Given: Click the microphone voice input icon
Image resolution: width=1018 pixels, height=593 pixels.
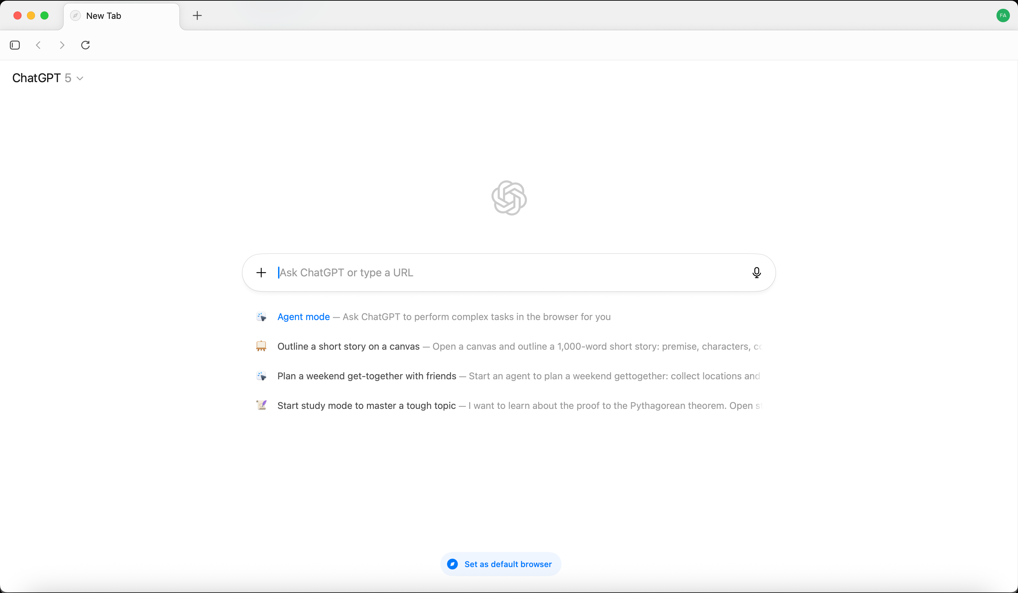Looking at the screenshot, I should [756, 273].
